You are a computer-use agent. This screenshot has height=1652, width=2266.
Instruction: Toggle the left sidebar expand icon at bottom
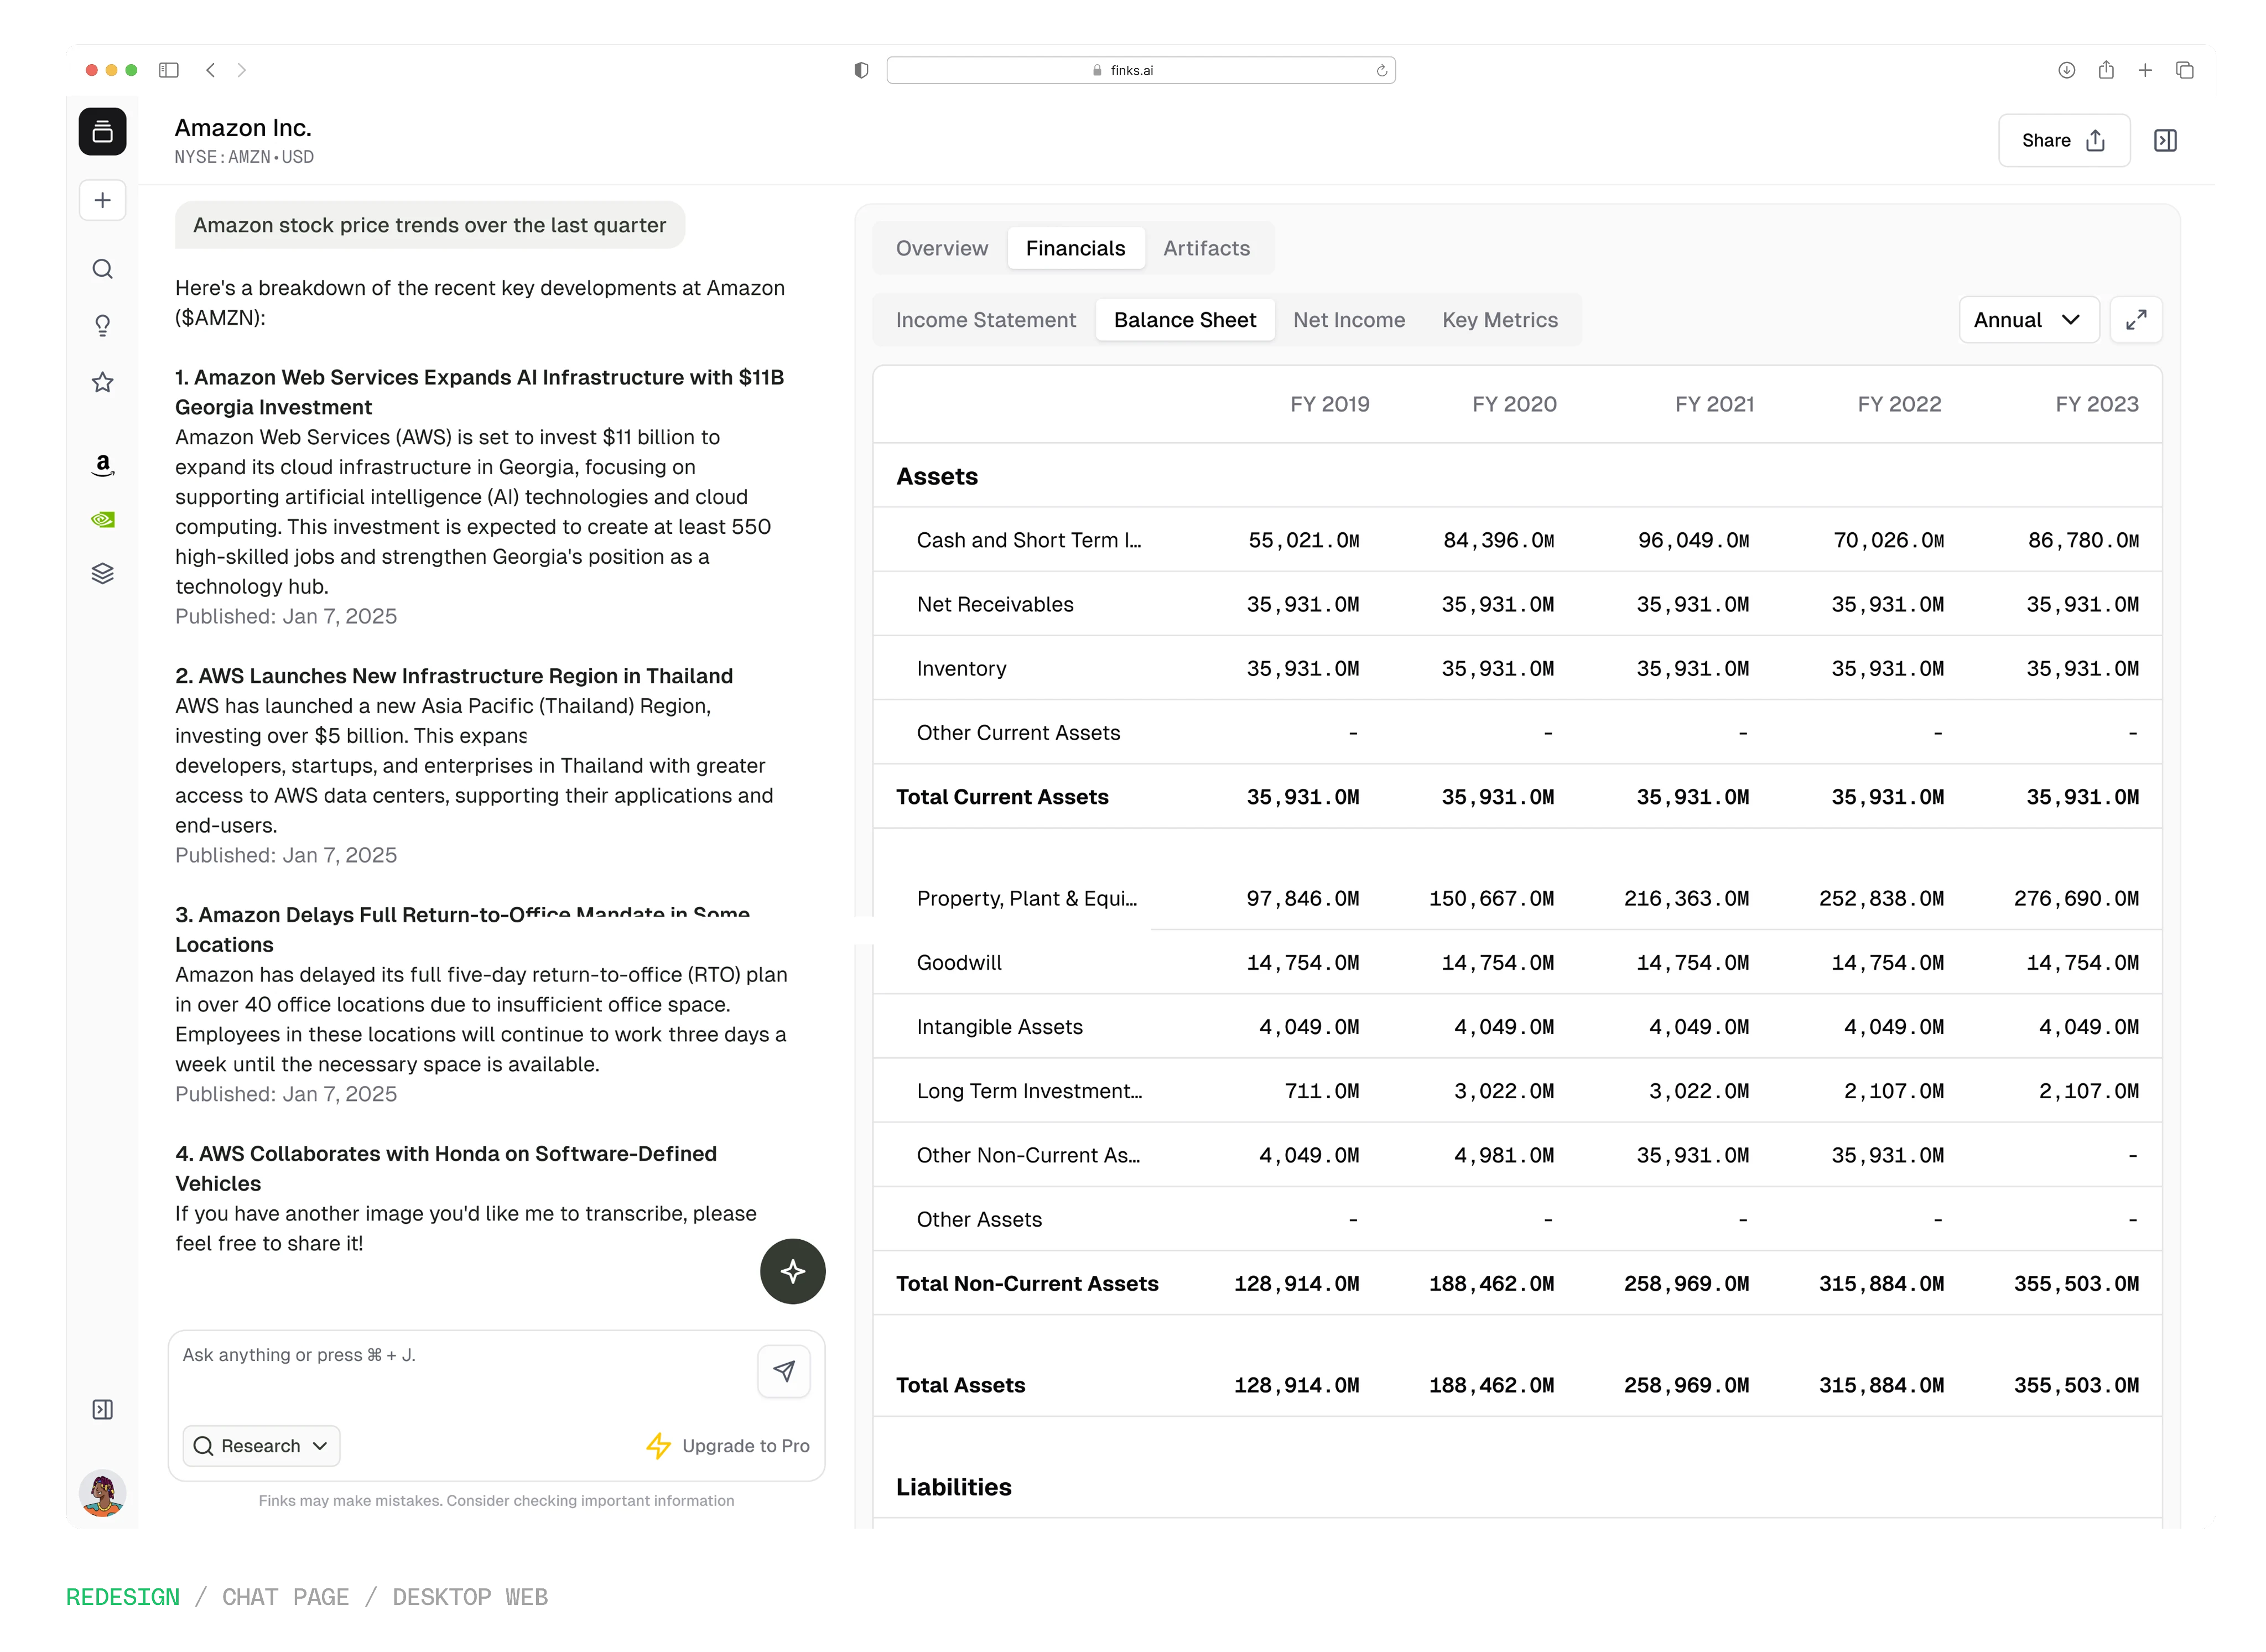102,1409
